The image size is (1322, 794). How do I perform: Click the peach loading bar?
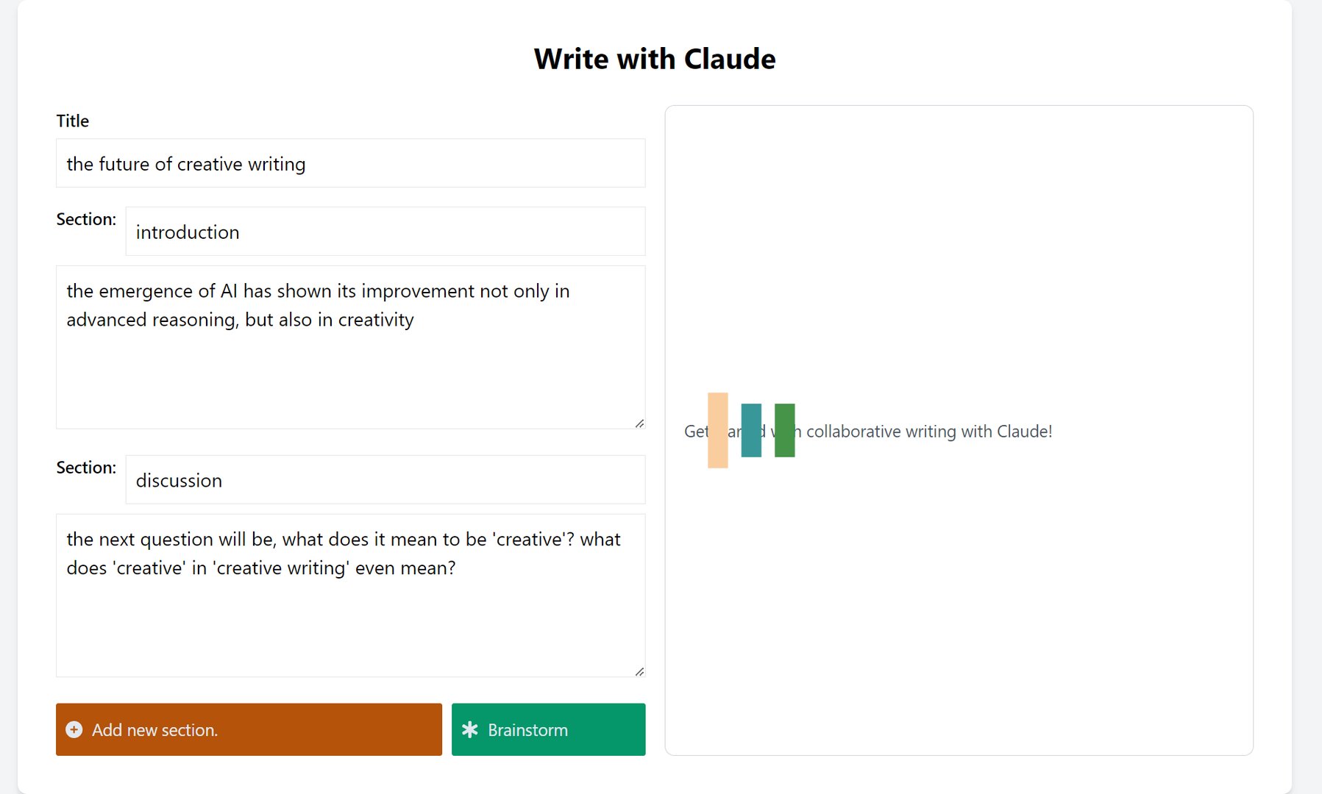point(717,430)
